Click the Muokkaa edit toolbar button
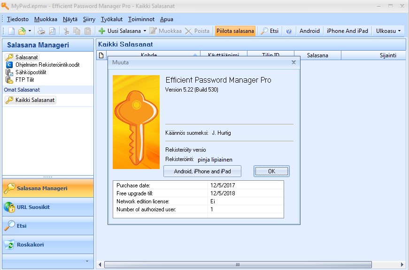 coord(165,31)
